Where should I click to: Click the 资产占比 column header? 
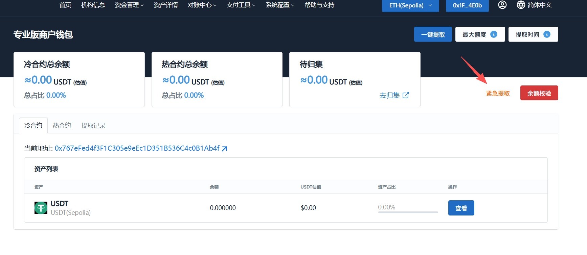click(x=387, y=187)
